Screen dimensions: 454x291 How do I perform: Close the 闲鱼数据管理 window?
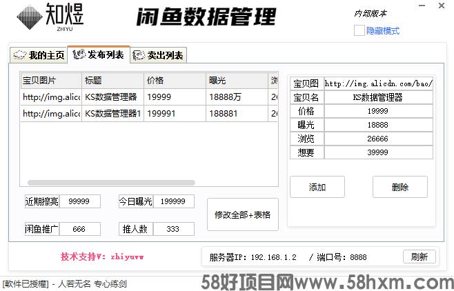click(x=442, y=6)
